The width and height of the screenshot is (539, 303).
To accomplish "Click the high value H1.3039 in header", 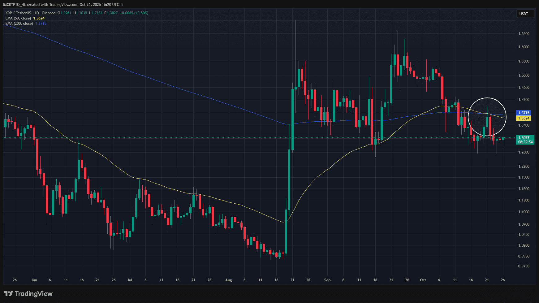I will 80,13.
